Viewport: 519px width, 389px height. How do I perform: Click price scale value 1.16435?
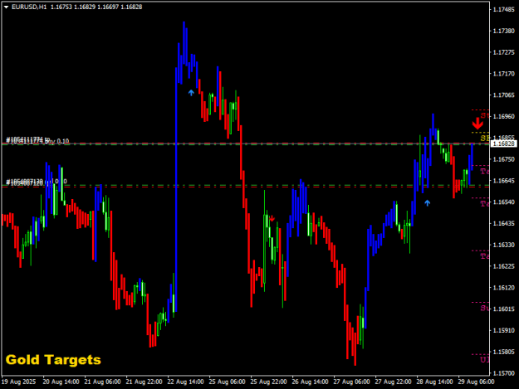point(504,223)
